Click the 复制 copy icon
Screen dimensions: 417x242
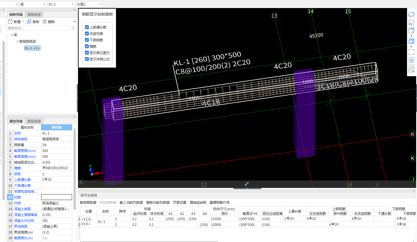point(29,22)
